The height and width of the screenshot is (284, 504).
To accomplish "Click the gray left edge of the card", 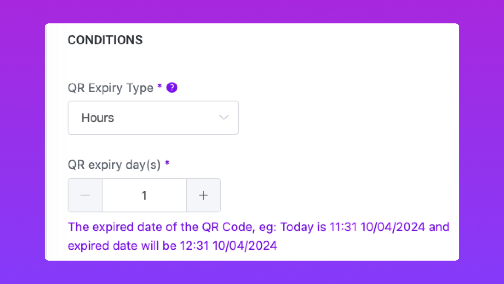I will point(46,142).
